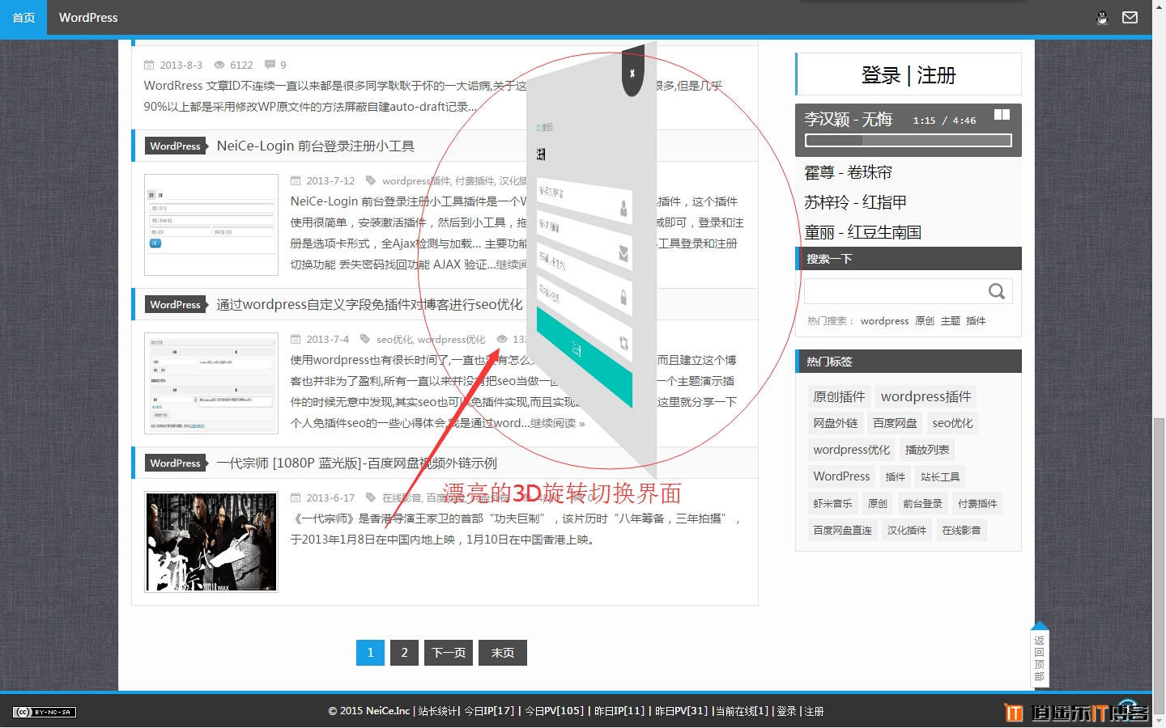
Task: Open the 播放列表 tag
Action: (927, 450)
